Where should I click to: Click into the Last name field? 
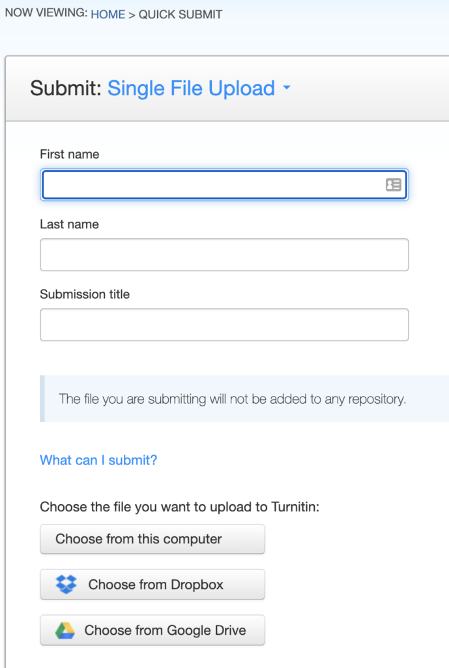pyautogui.click(x=224, y=254)
